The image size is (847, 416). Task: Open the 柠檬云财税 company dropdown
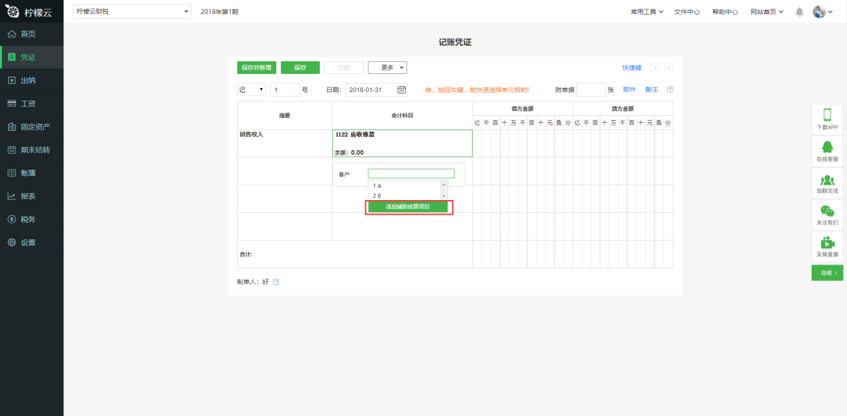point(131,11)
